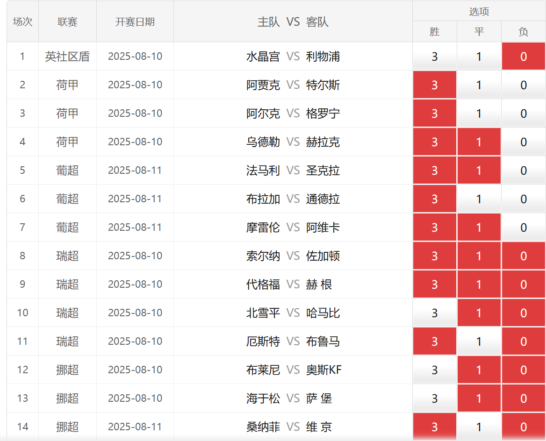Deselect 负 0 for 水晶宫 VS 利物浦
The width and height of the screenshot is (546, 441).
tap(524, 57)
